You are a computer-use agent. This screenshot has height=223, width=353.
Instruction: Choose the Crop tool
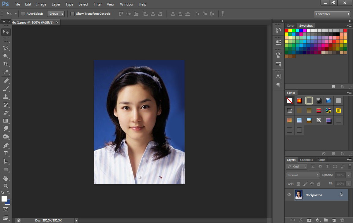[6, 64]
